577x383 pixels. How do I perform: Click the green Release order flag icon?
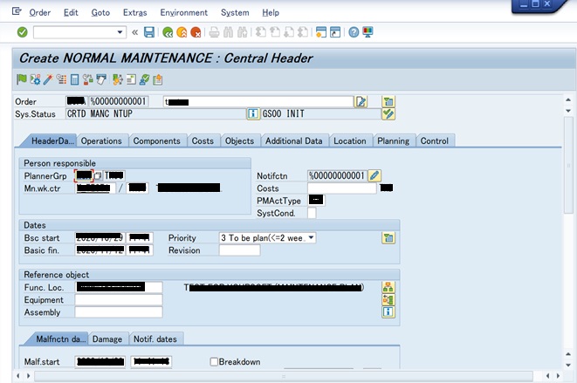pyautogui.click(x=22, y=79)
